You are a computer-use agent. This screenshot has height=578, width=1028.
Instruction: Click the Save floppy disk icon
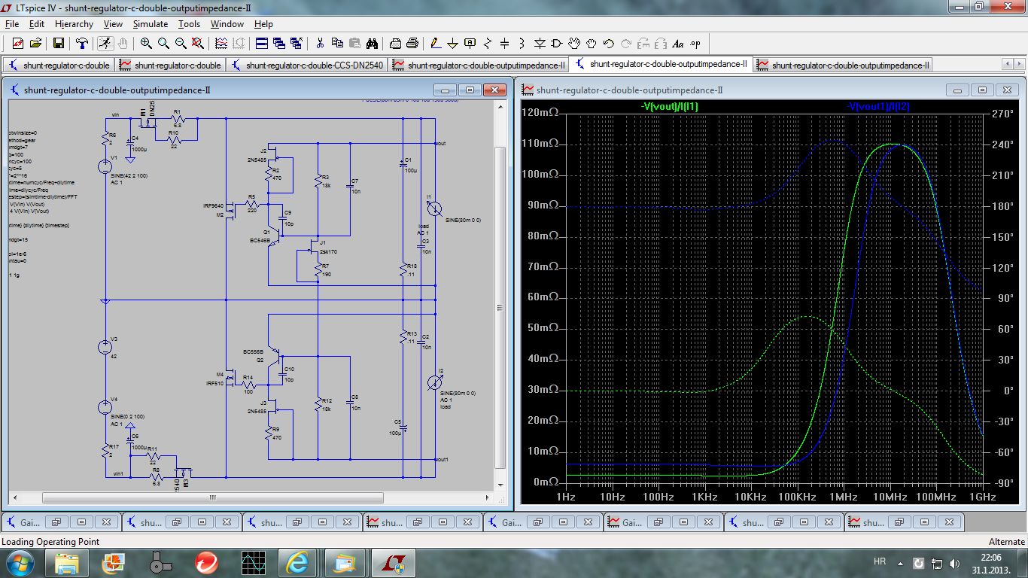pyautogui.click(x=58, y=44)
